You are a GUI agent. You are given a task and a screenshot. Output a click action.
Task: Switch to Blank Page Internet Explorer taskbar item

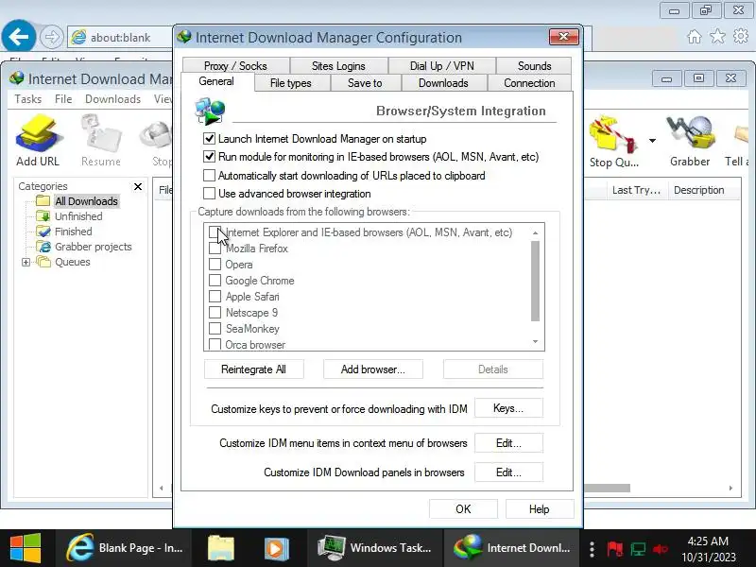(124, 548)
